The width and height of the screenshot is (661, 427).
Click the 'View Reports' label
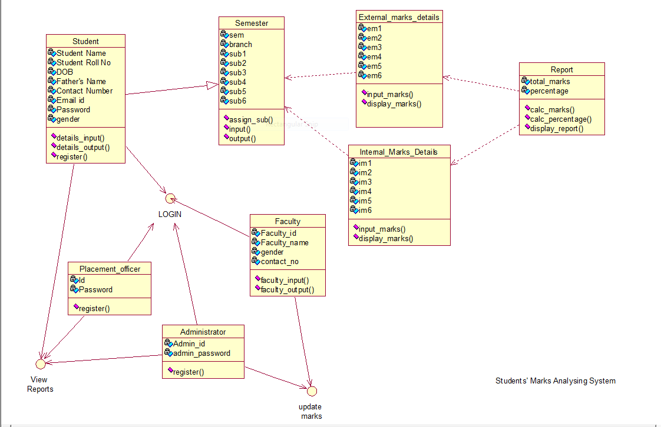coord(40,385)
